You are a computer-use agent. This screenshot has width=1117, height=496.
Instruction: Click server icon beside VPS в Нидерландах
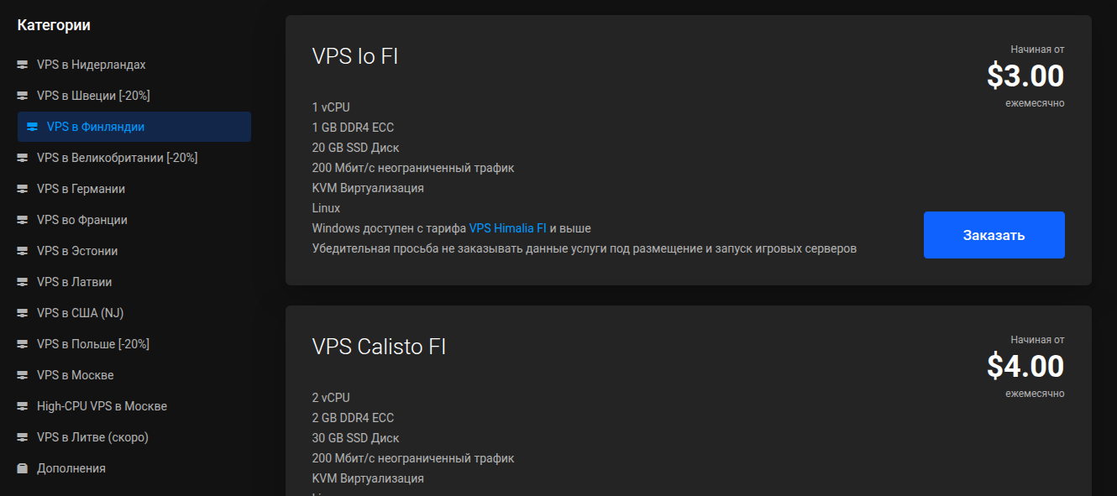point(23,65)
